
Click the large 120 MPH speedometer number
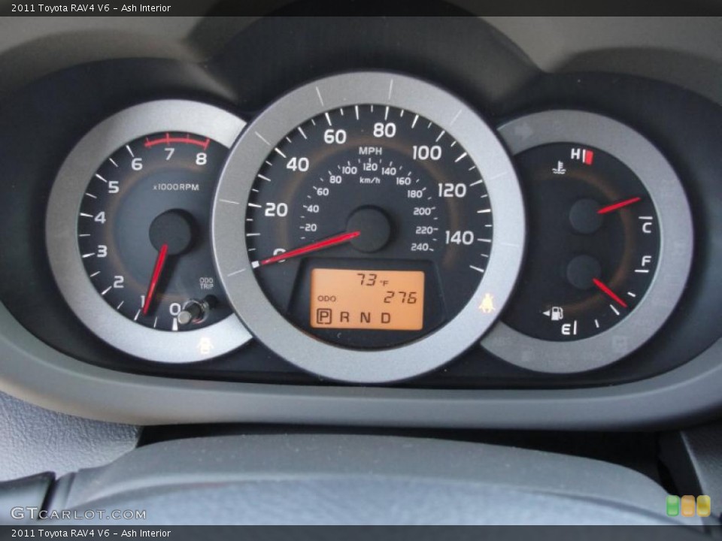coord(452,190)
